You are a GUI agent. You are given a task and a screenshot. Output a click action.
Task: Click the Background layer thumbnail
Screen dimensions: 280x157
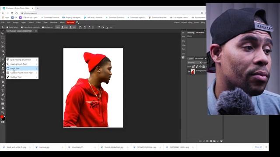pos(193,72)
